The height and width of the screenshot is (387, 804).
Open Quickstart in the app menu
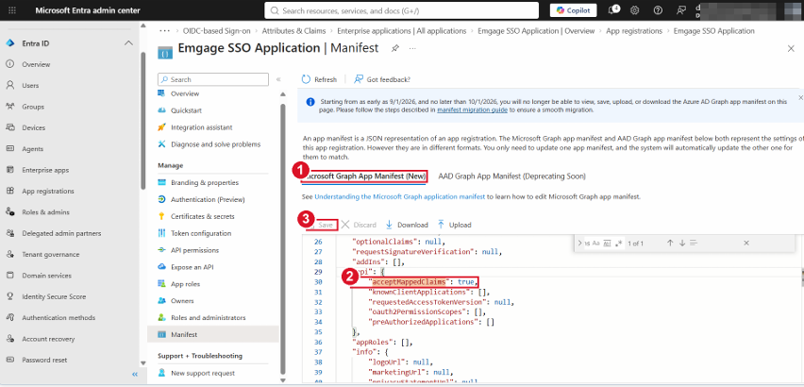tap(186, 110)
